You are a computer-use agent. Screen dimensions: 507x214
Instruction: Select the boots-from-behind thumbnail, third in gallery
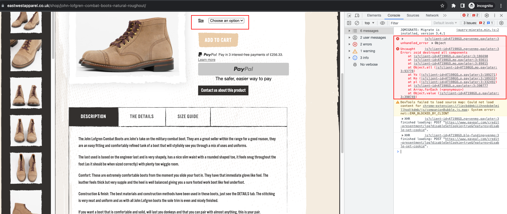click(x=26, y=93)
